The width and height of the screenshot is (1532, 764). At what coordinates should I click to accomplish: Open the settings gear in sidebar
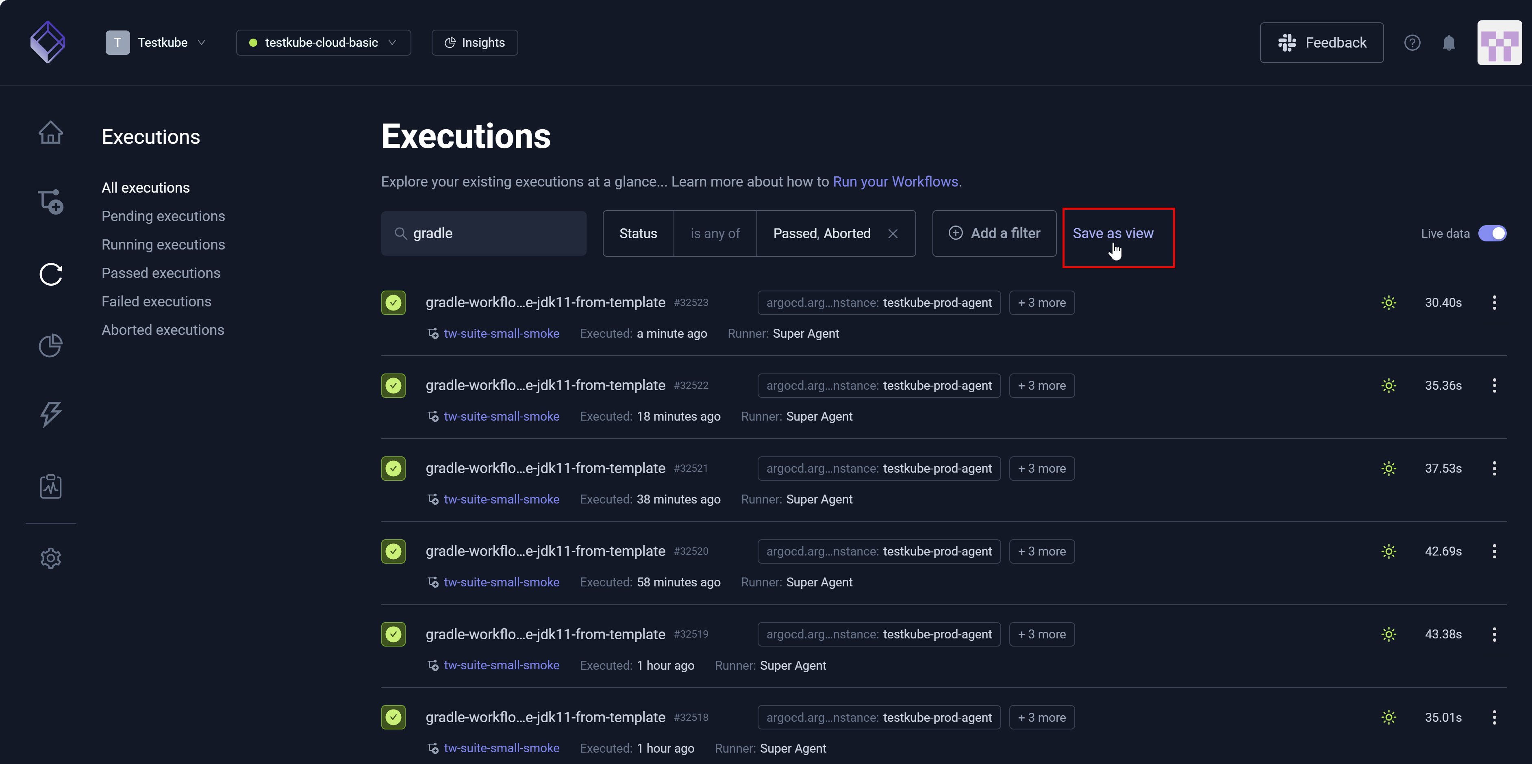tap(50, 558)
